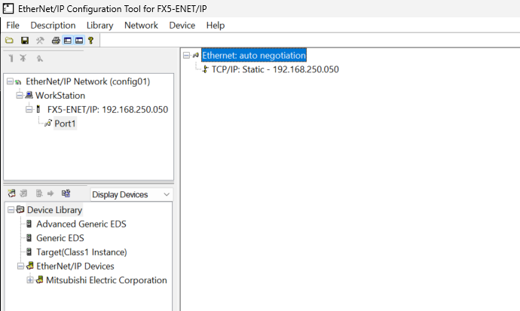Click the yellow Help question mark icon
Screen dimensions: 520x311
(x=90, y=40)
